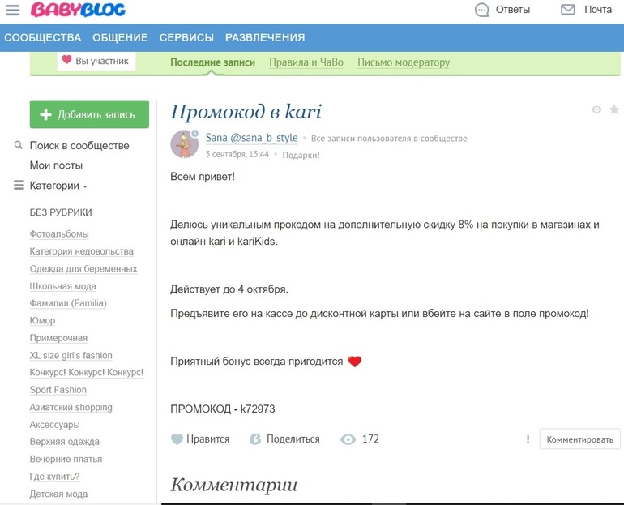Open Категория недовольства category

click(x=82, y=251)
